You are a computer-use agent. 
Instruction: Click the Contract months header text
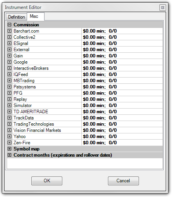click(63, 155)
